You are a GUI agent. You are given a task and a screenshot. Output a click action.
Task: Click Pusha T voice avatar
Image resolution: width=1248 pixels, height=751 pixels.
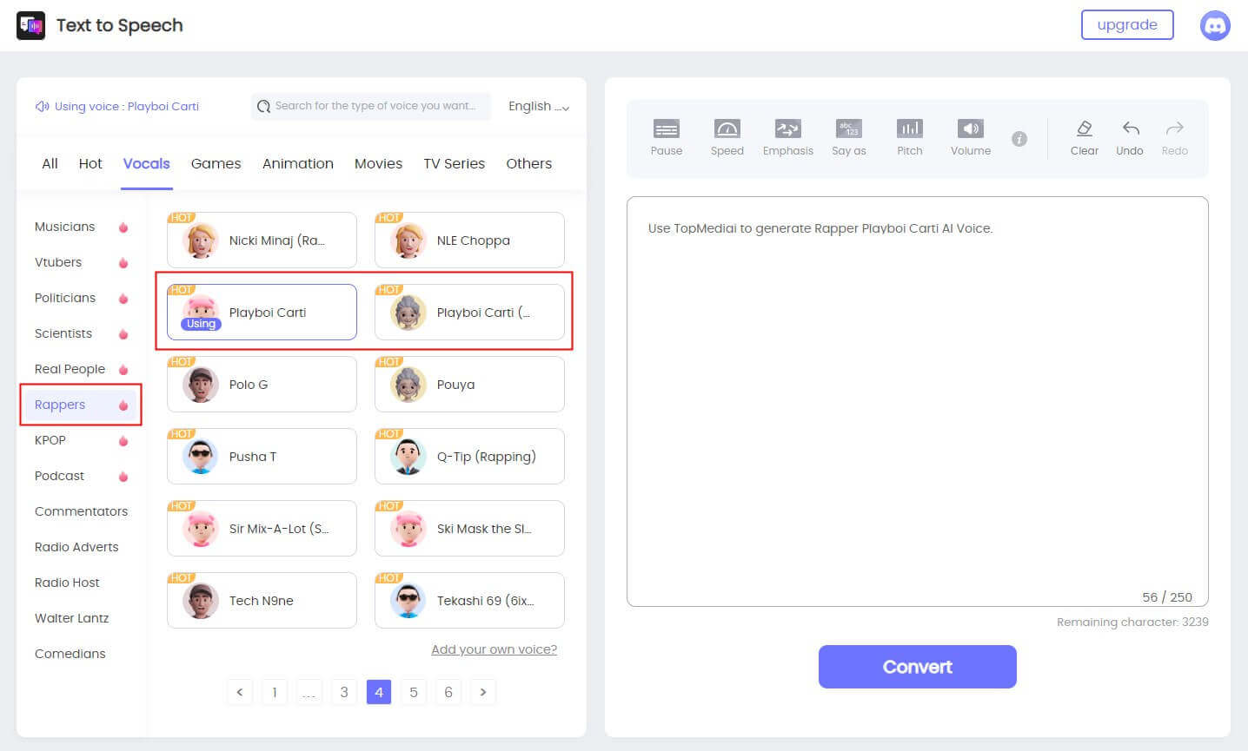pos(201,457)
